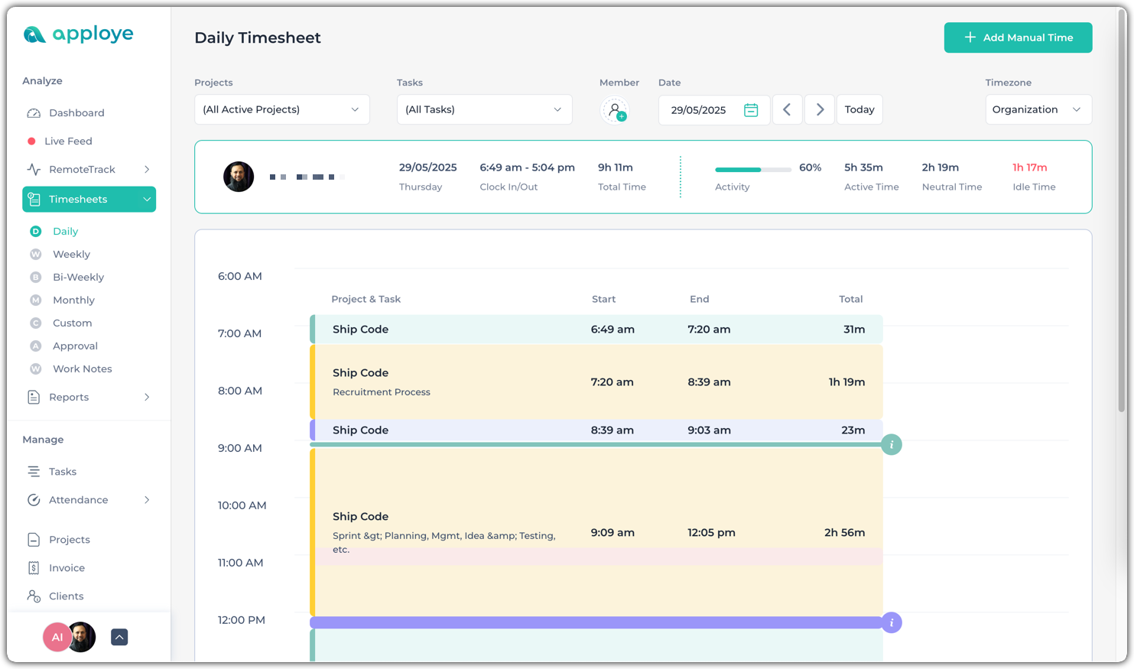Screen dimensions: 1134x669
Task: Open Dashboard from the sidebar
Action: click(76, 113)
